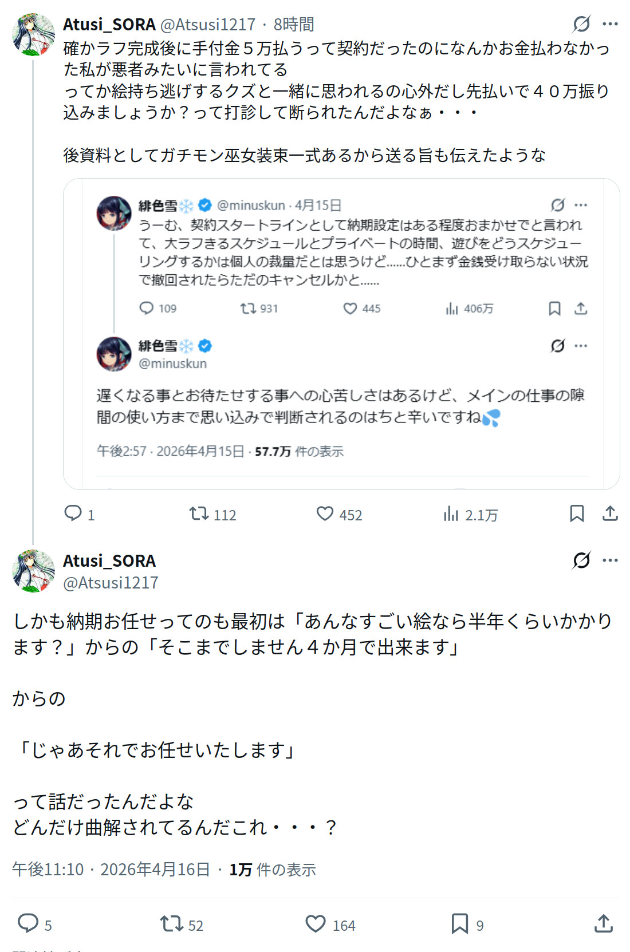Open more options menu on main tweet
This screenshot has height=952, width=630.
pos(610,560)
